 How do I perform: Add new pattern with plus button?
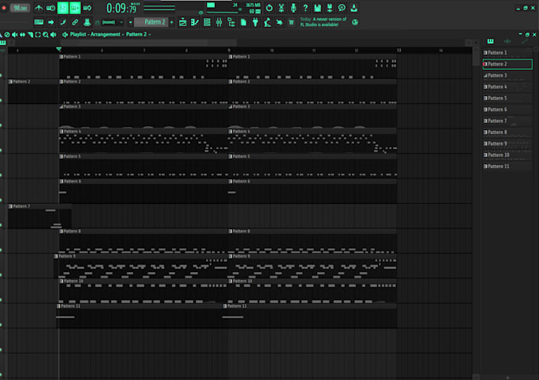click(172, 22)
